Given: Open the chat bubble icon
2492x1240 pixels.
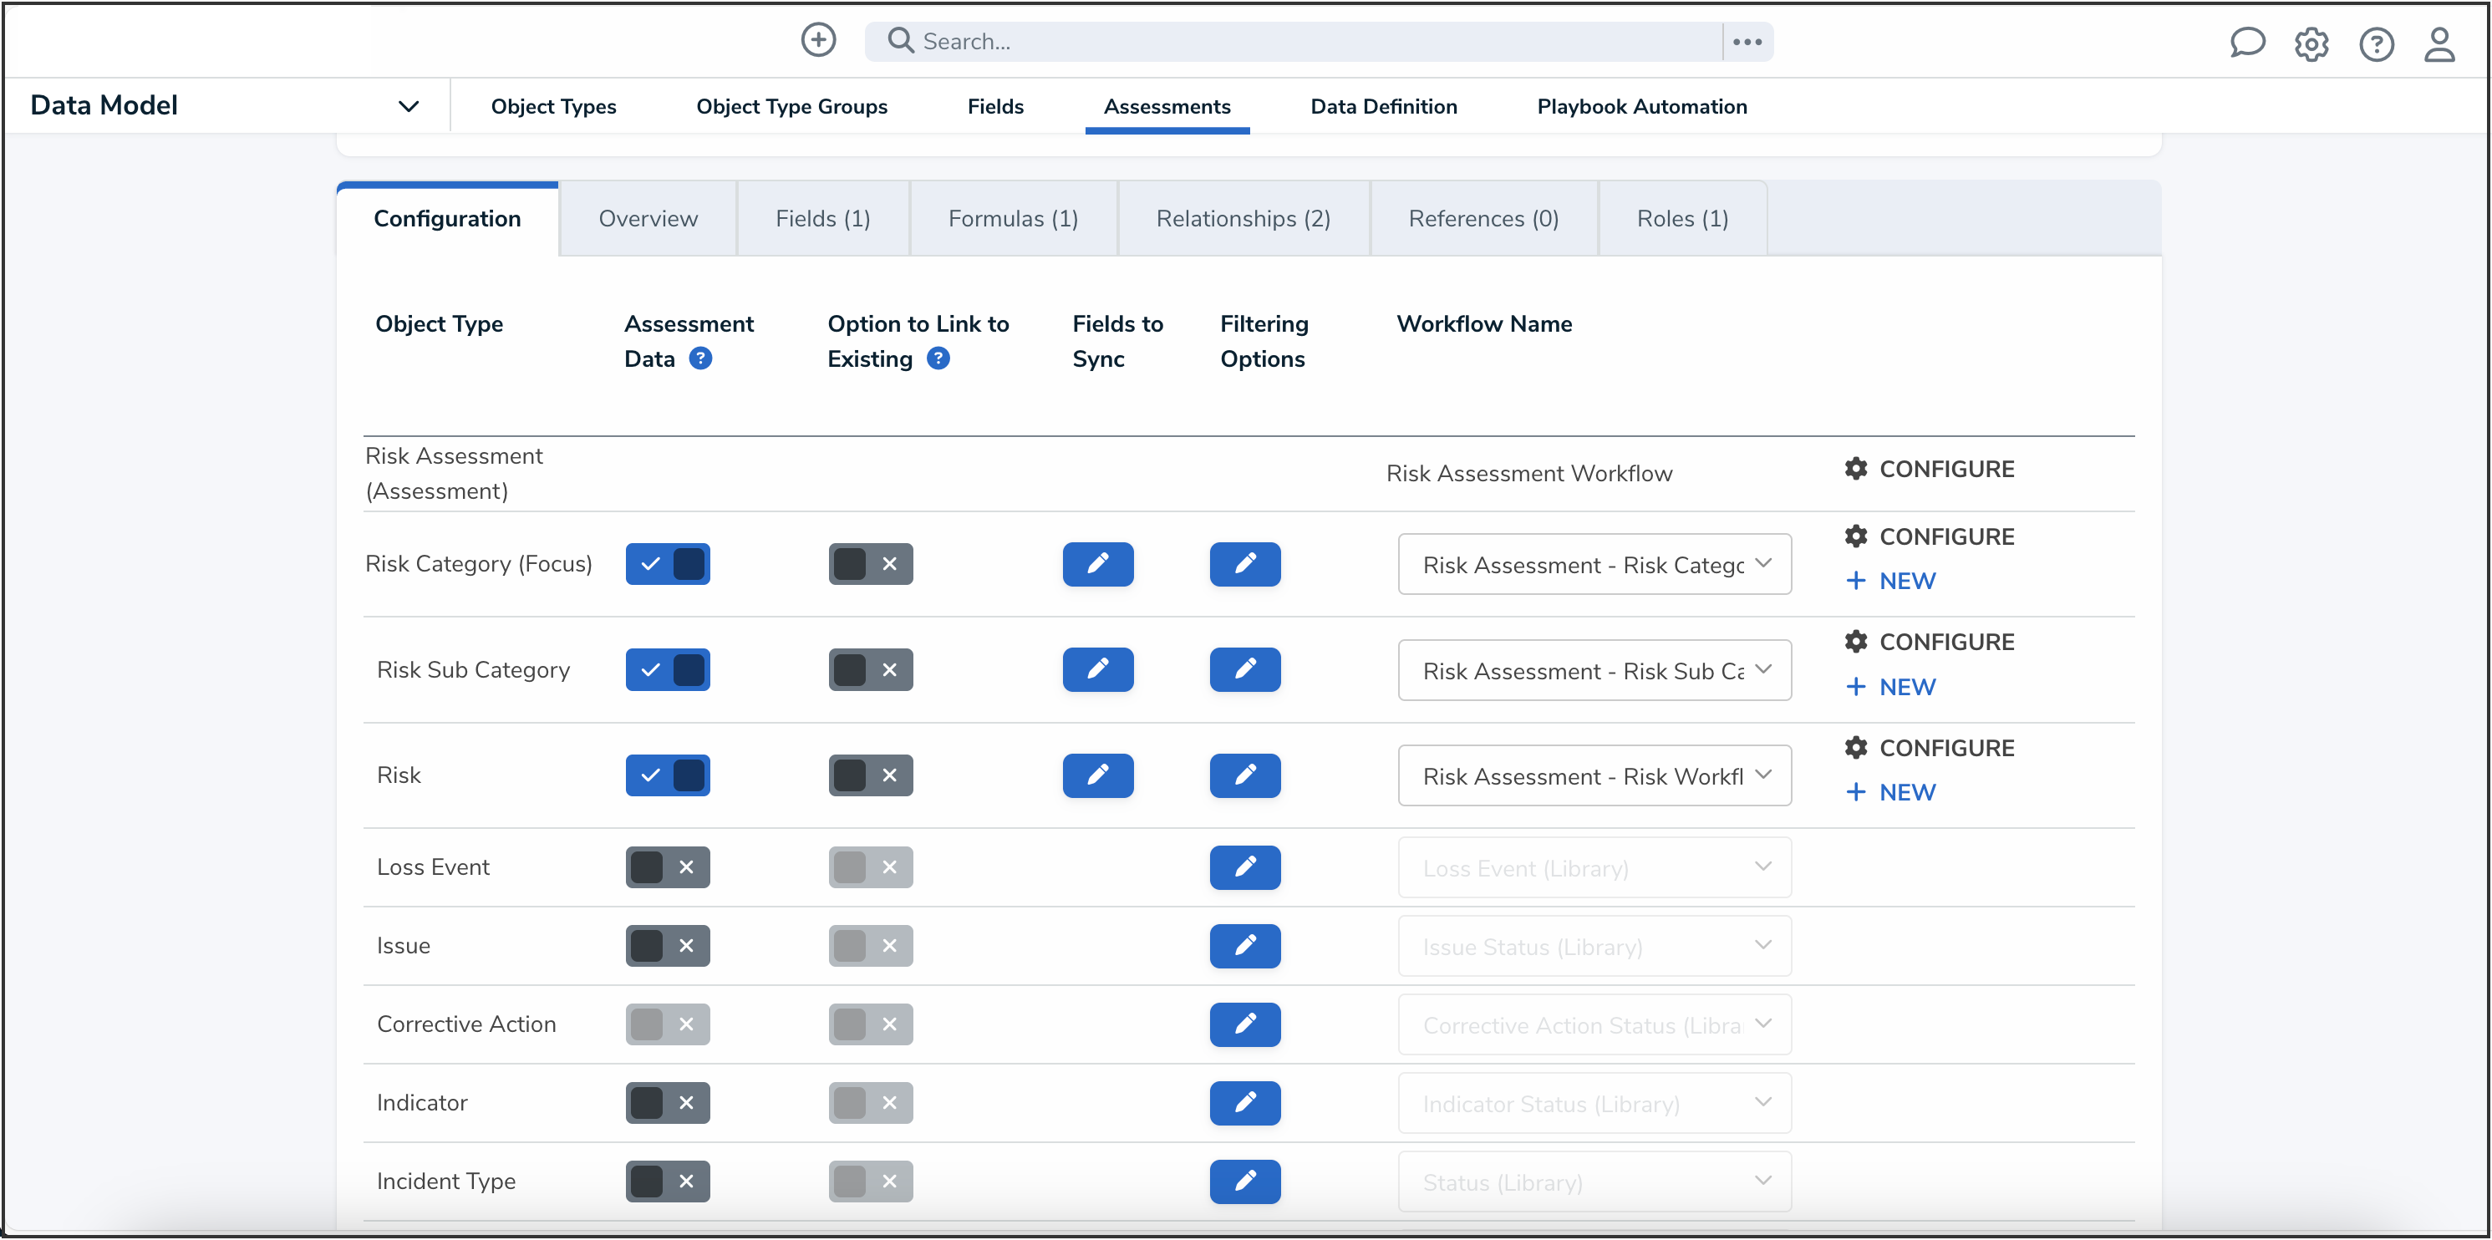Looking at the screenshot, I should coord(2246,43).
